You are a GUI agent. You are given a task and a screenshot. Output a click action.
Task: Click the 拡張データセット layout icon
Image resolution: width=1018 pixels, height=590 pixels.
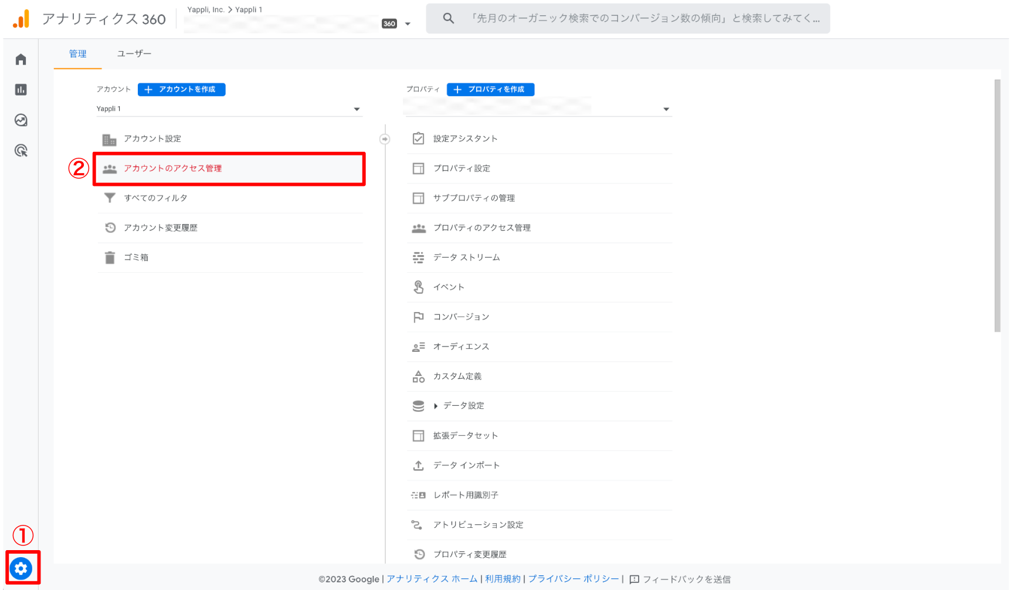[x=419, y=436]
